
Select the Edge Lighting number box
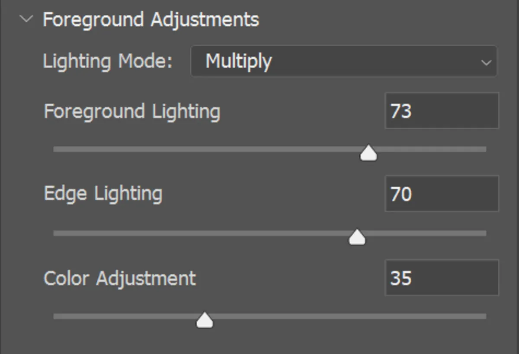[x=441, y=194]
